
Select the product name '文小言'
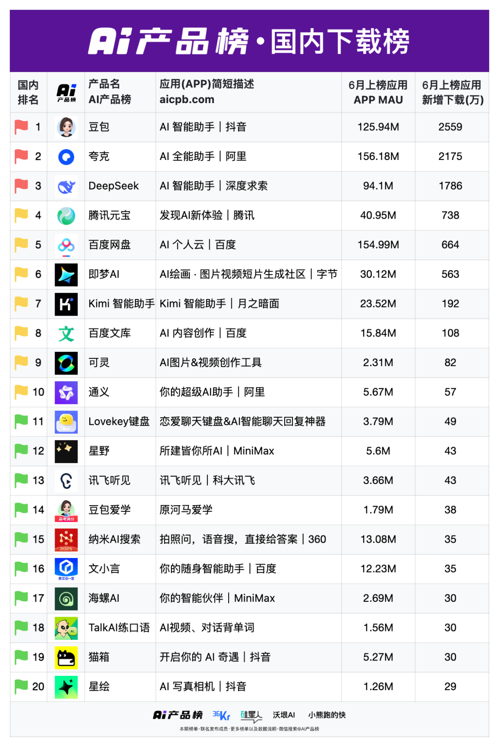(x=104, y=569)
